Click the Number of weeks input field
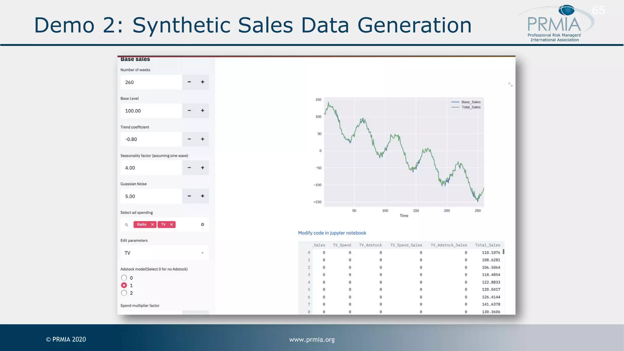624x351 pixels. pyautogui.click(x=151, y=82)
